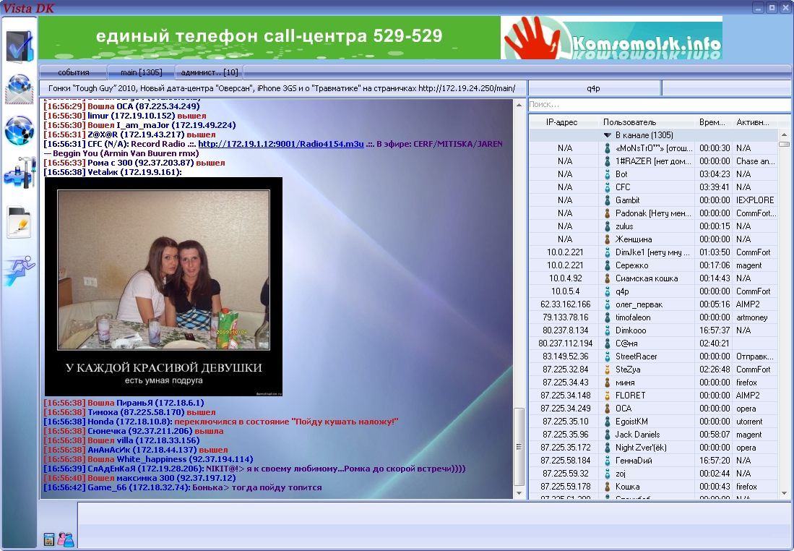
Task: Sort user list by "IP-адрес" column
Action: [561, 122]
